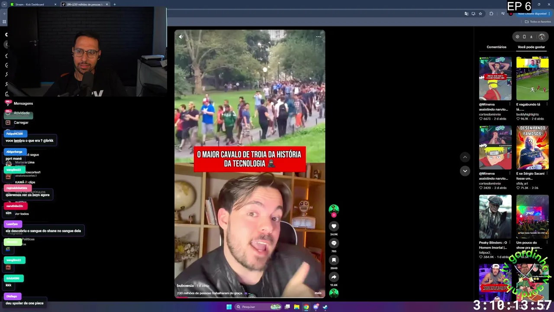554x312 pixels.
Task: Click the Novo Chrome disponível update button
Action: click(x=532, y=14)
